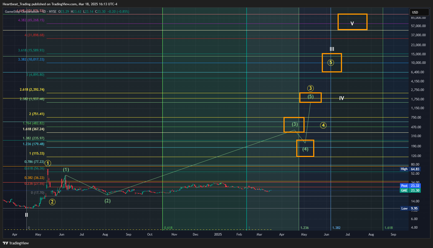Click the GME 23.30 price tag
Image resolution: width=433 pixels, height=248 pixels.
pyautogui.click(x=410, y=190)
